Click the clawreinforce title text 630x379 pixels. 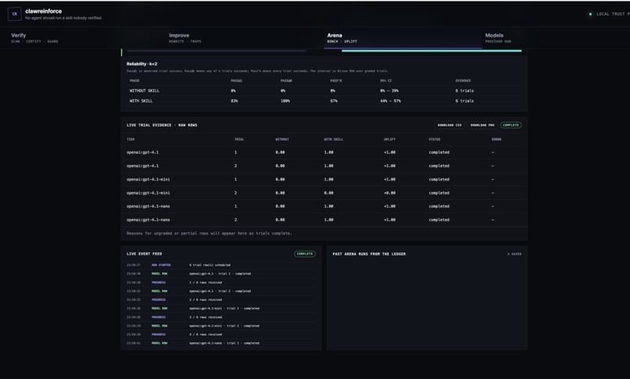(x=44, y=11)
